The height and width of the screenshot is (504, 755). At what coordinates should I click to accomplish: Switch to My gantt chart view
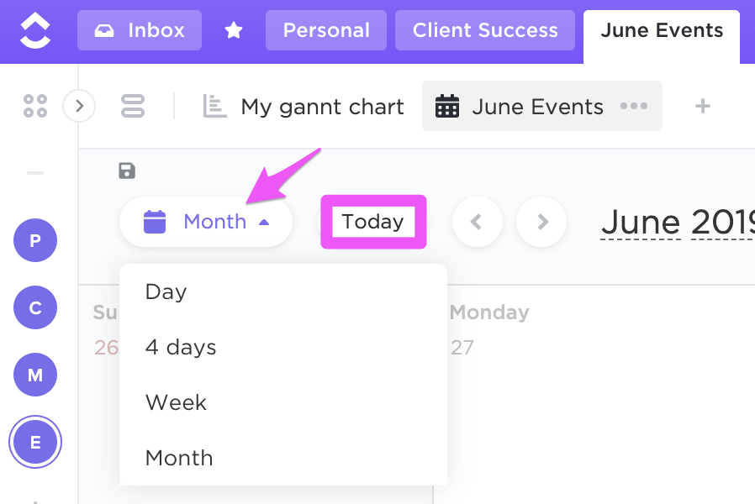pyautogui.click(x=304, y=107)
